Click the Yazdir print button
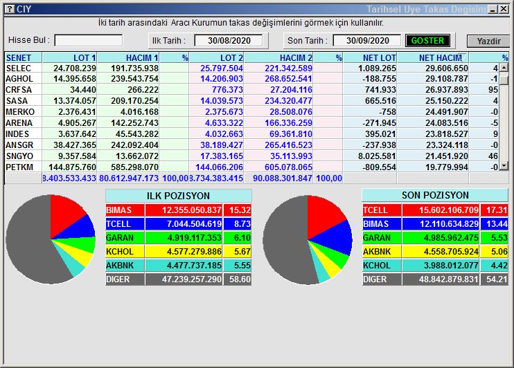Viewport: 514px width, 368px height. (488, 41)
